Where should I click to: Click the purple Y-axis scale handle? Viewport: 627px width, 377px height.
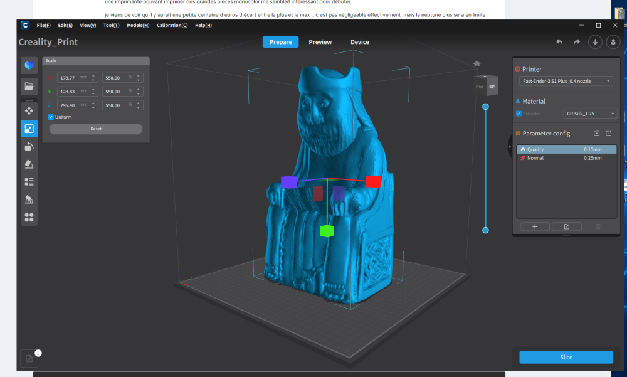(x=288, y=182)
